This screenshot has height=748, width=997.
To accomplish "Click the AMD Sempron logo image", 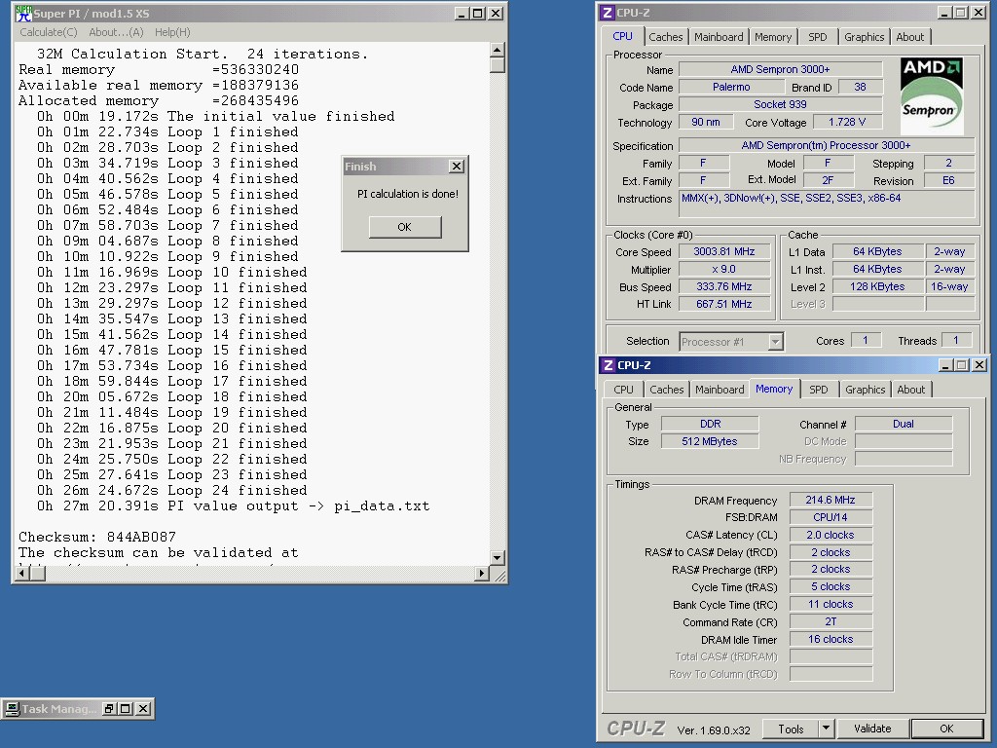I will [x=932, y=95].
